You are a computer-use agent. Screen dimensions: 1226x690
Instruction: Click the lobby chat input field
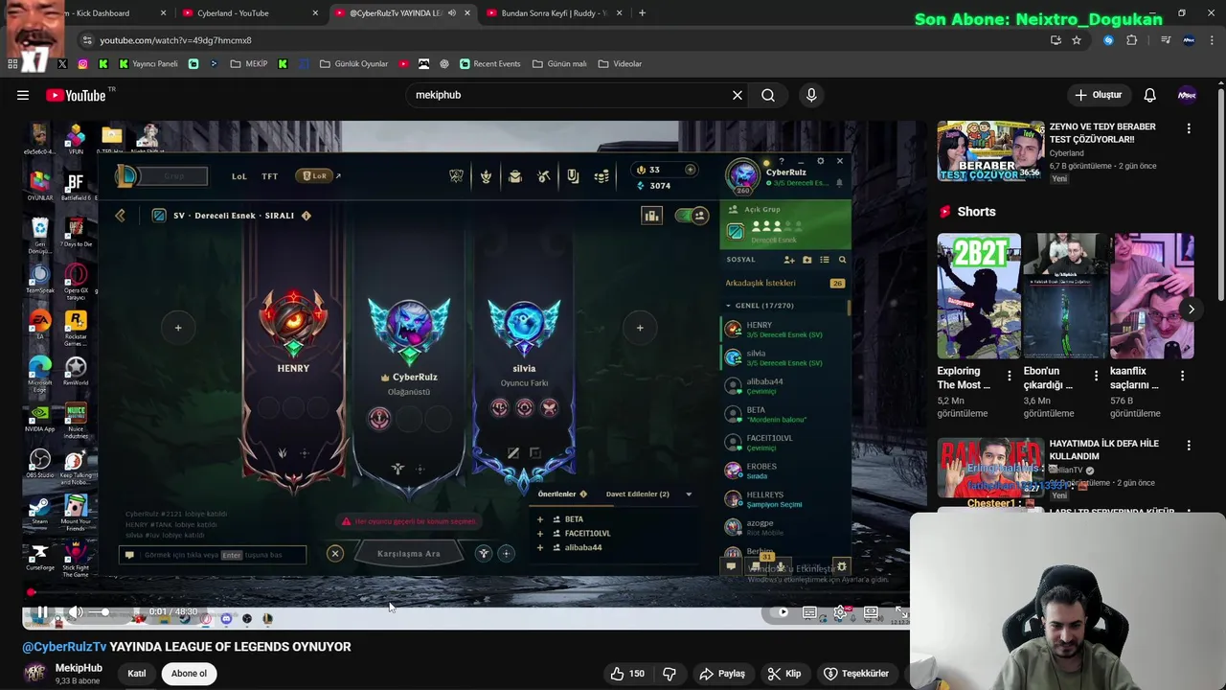pos(213,555)
